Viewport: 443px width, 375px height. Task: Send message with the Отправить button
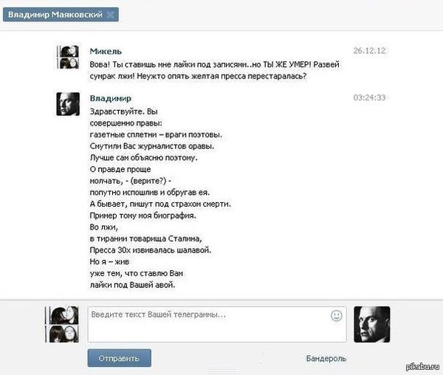coord(119,358)
